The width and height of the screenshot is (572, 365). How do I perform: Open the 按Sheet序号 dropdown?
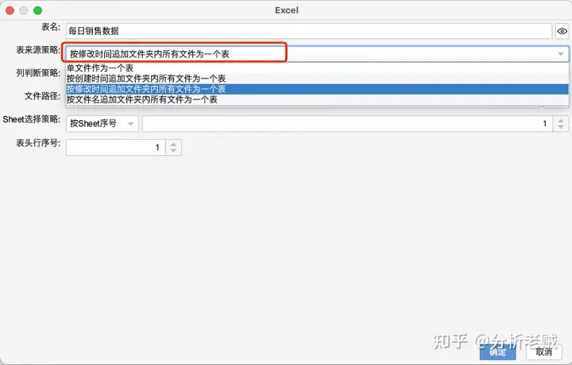click(x=102, y=124)
